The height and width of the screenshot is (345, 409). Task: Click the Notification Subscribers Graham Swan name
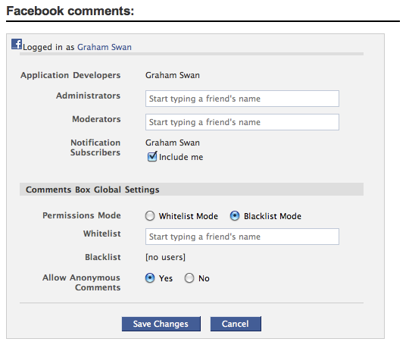[x=173, y=143]
